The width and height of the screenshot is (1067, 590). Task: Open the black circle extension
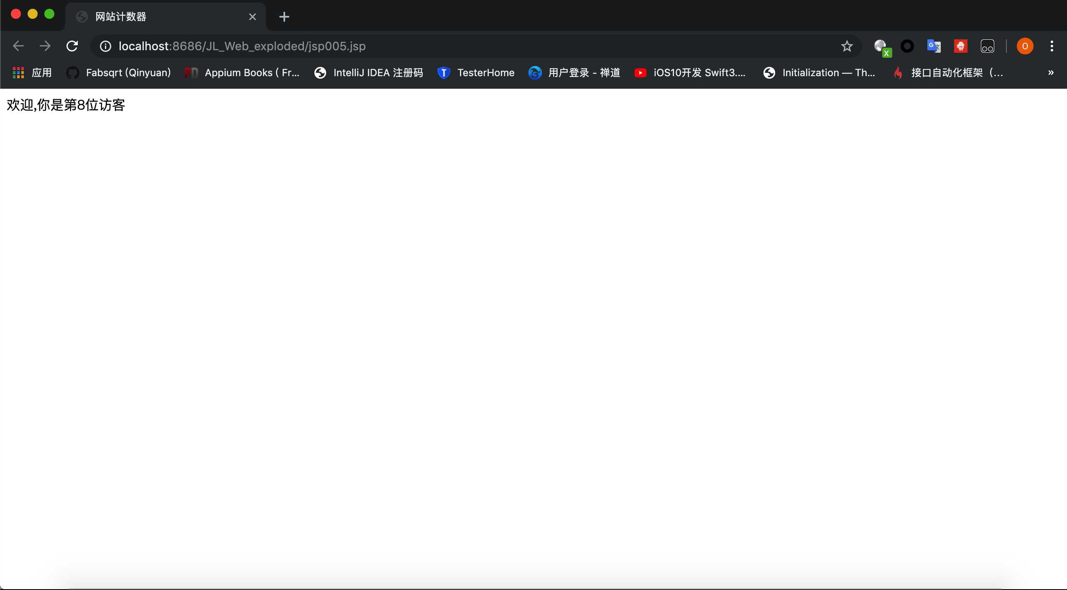click(x=907, y=46)
